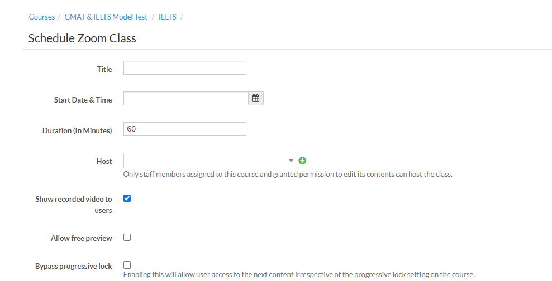Open the calendar date picker icon
The width and height of the screenshot is (552, 281).
256,99
